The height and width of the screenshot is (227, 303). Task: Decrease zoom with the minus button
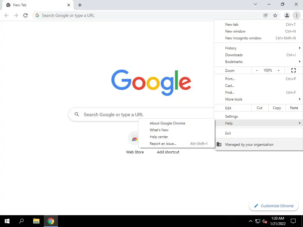257,70
